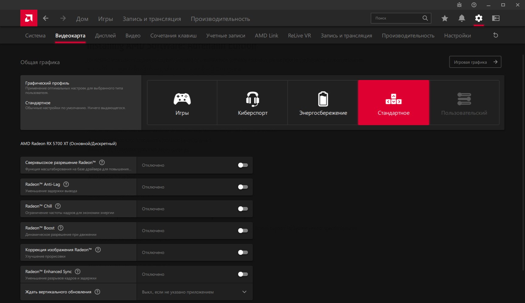Screen dimensions: 525x303
Task: Click the search magnifier icon
Action: [x=425, y=18]
